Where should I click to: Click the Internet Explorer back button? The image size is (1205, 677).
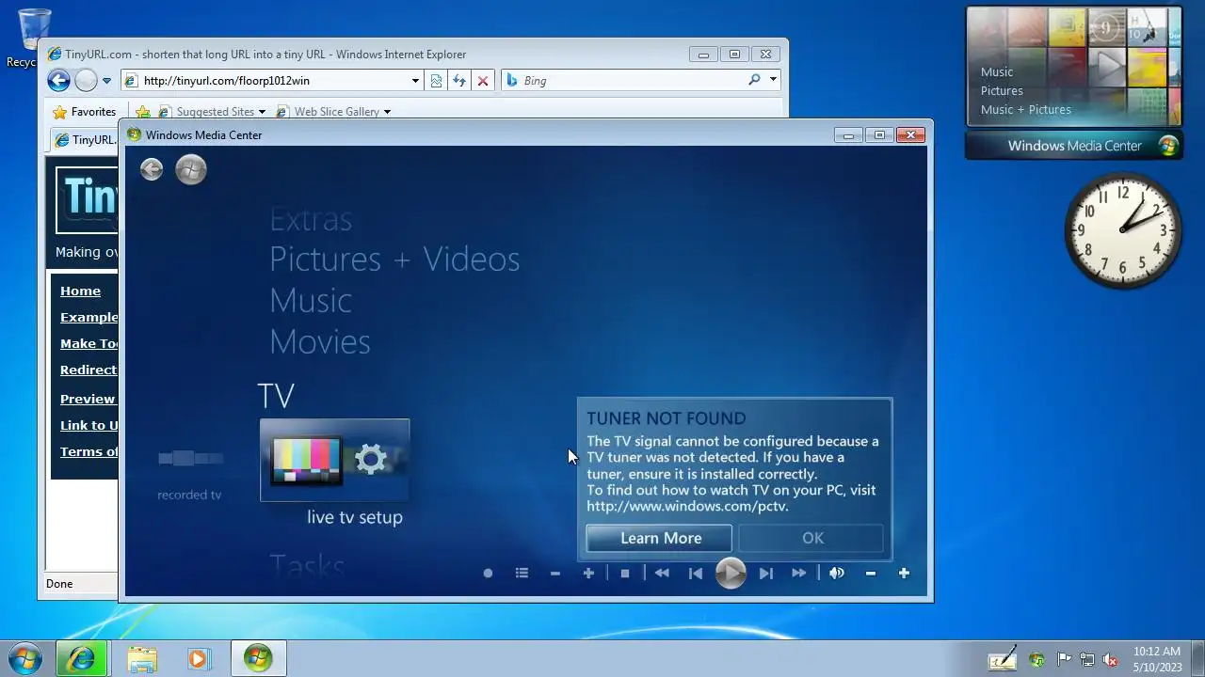click(x=58, y=81)
